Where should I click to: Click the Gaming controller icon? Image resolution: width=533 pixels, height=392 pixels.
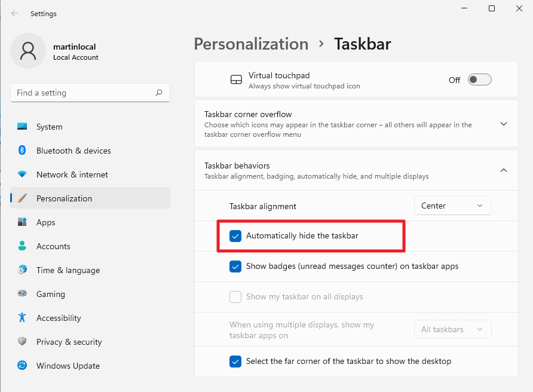point(22,294)
